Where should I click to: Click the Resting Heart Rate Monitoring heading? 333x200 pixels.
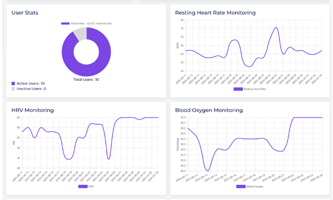(215, 13)
